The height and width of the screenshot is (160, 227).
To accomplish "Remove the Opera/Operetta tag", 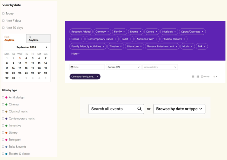I will coord(203,32).
